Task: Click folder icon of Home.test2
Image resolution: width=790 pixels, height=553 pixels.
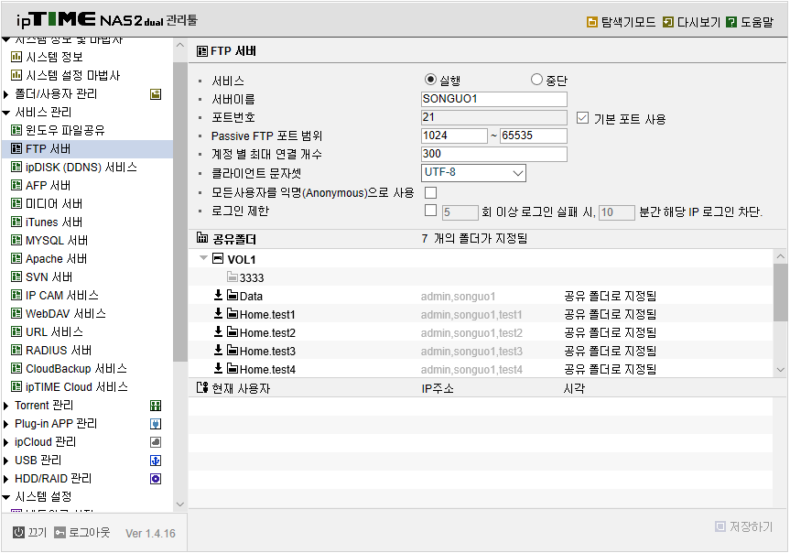Action: tap(233, 332)
